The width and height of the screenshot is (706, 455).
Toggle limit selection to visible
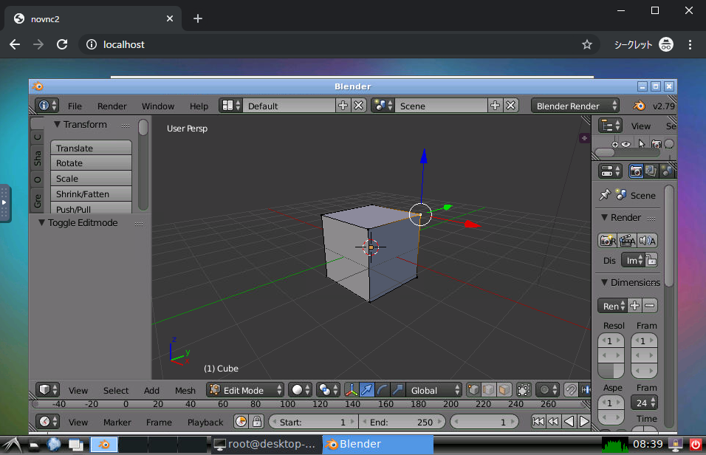point(525,390)
